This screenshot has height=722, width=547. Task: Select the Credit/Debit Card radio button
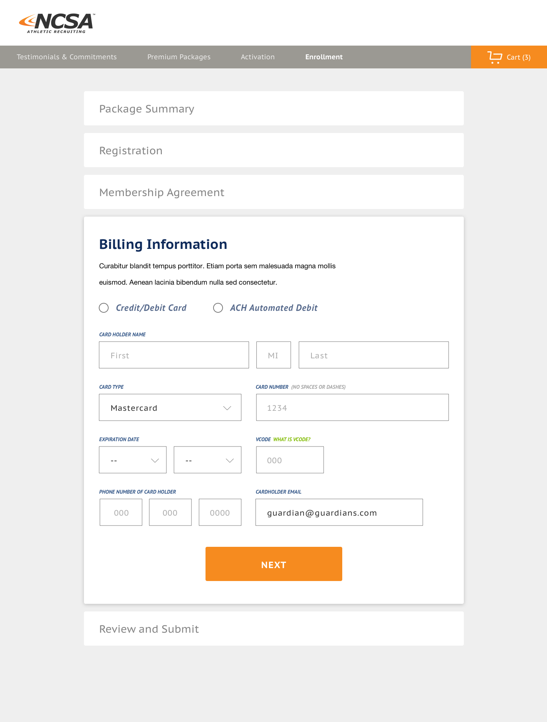(x=104, y=308)
